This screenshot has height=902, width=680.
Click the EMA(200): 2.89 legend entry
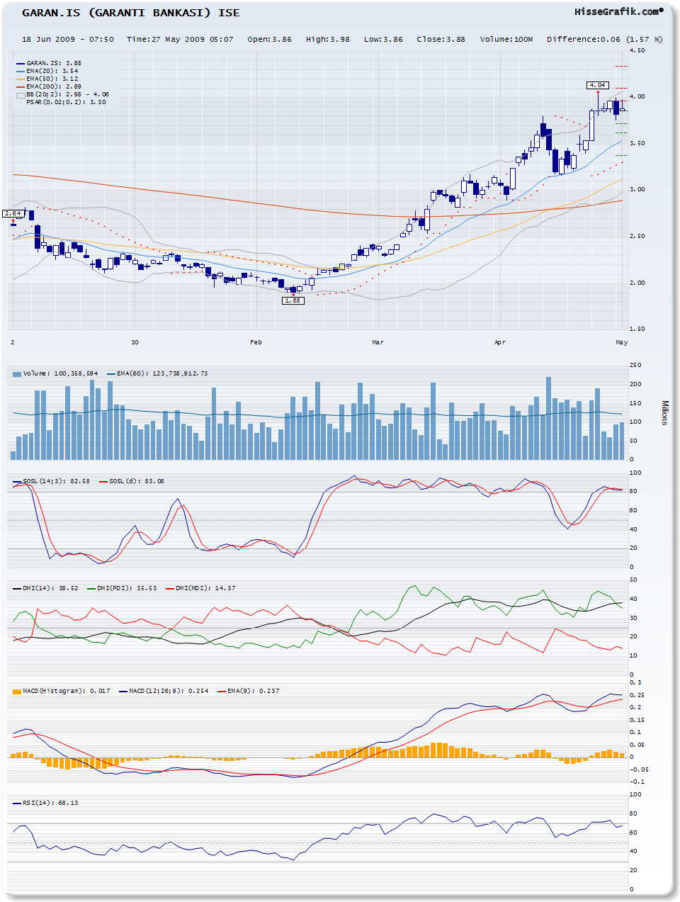coord(49,86)
